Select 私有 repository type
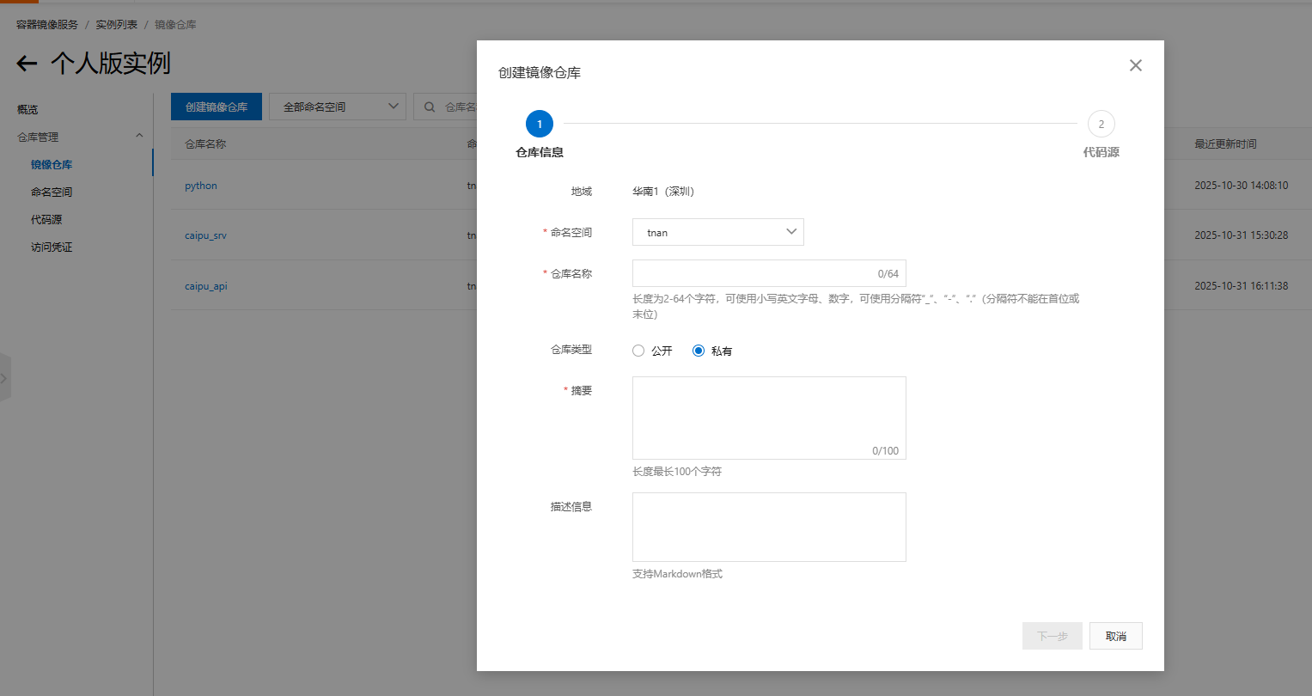The image size is (1312, 696). pos(698,350)
